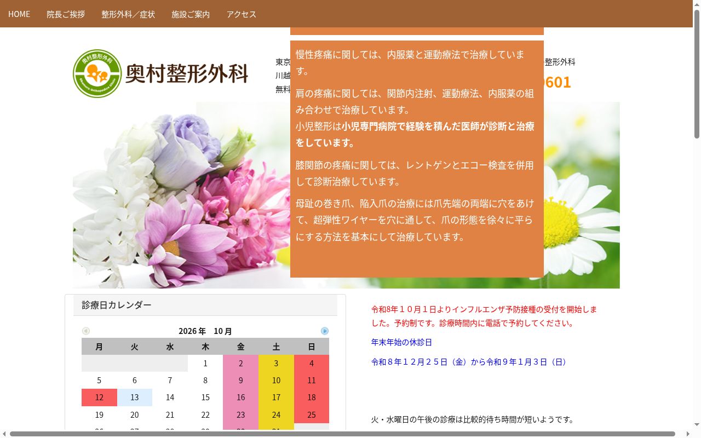The image size is (701, 438).
Task: Click the 2026年 10月 calendar title
Action: (205, 331)
